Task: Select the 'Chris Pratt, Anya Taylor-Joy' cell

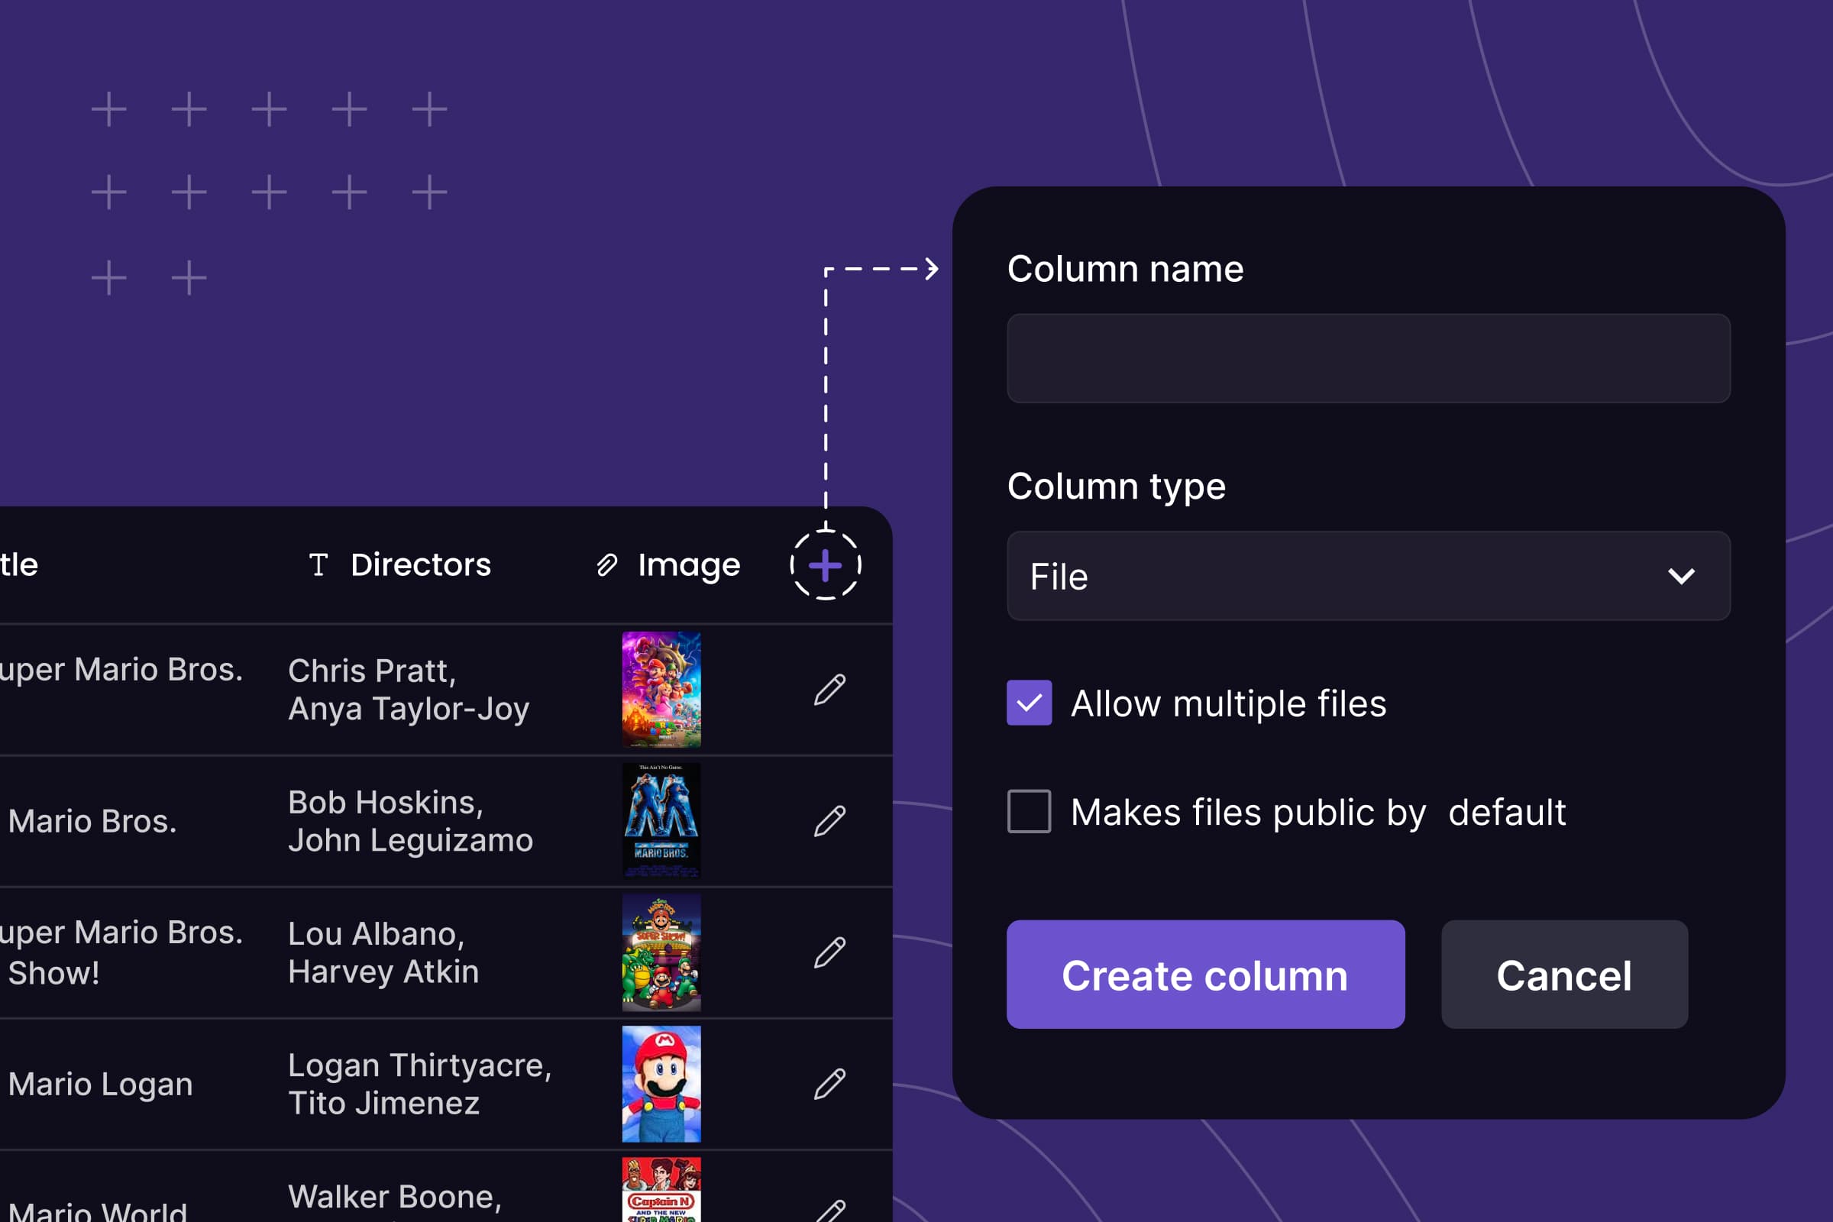Action: [409, 690]
